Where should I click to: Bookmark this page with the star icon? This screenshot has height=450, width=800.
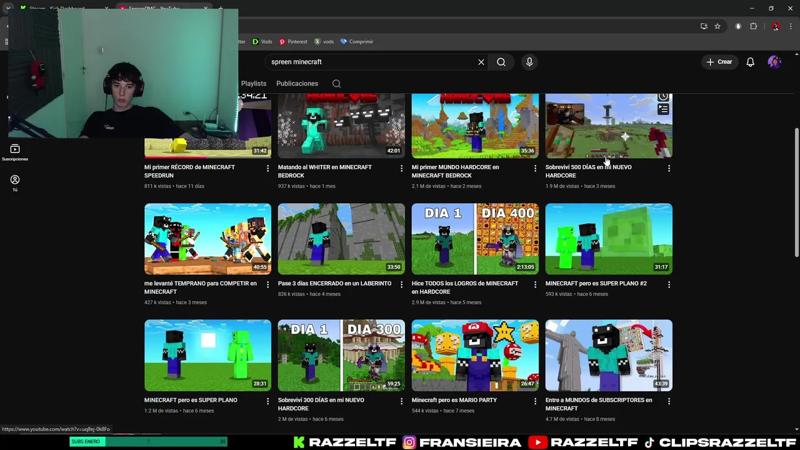(x=717, y=26)
